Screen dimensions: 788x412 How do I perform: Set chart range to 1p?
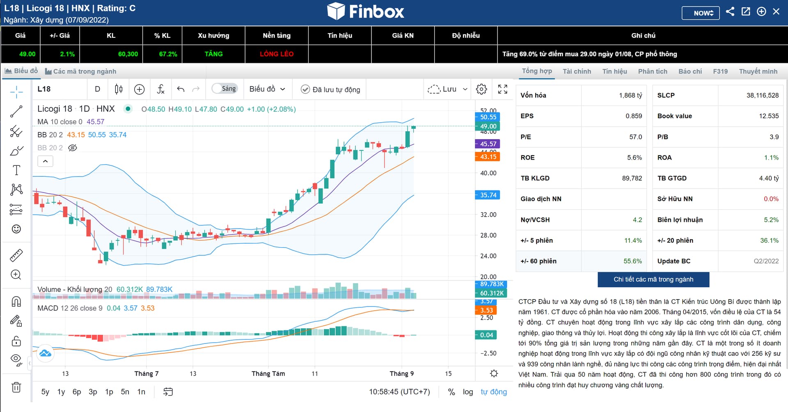[x=109, y=392]
